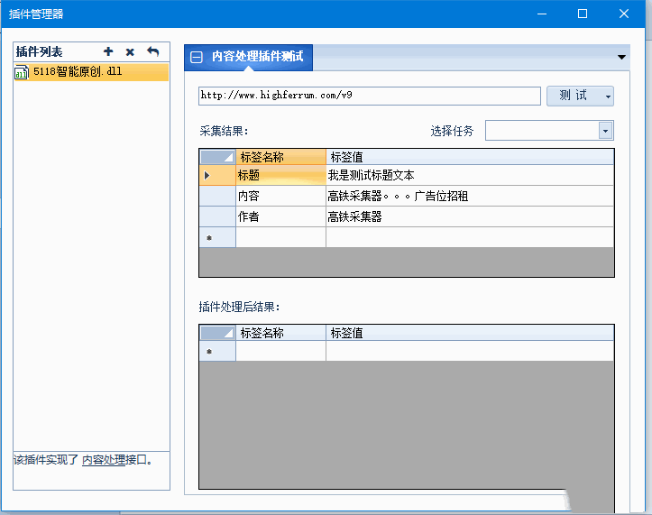Select the 我是测试标题文本 value cell

pyautogui.click(x=469, y=176)
